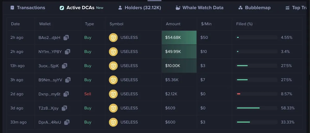Open Whale Watch Data tab

coord(199,8)
